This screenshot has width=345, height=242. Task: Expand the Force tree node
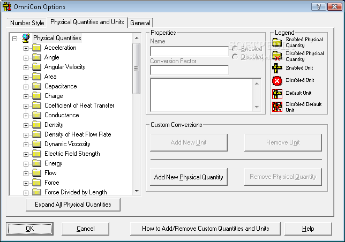pyautogui.click(x=26, y=184)
